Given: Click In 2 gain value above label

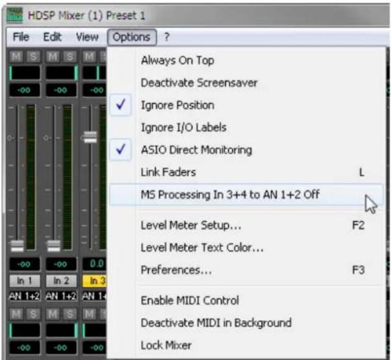Looking at the screenshot, I should tap(61, 264).
